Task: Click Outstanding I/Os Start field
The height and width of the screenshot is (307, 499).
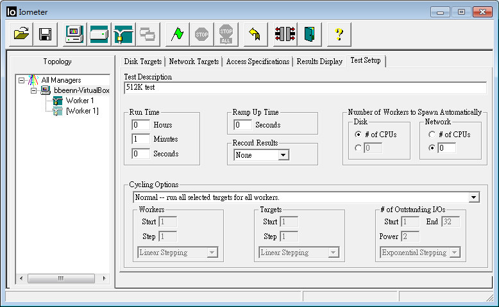Action: pyautogui.click(x=410, y=222)
